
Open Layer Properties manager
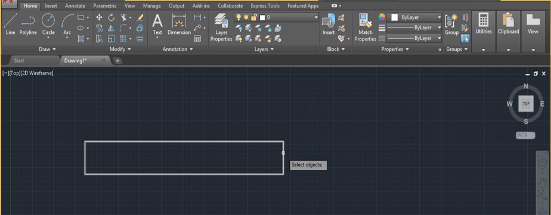click(x=221, y=27)
